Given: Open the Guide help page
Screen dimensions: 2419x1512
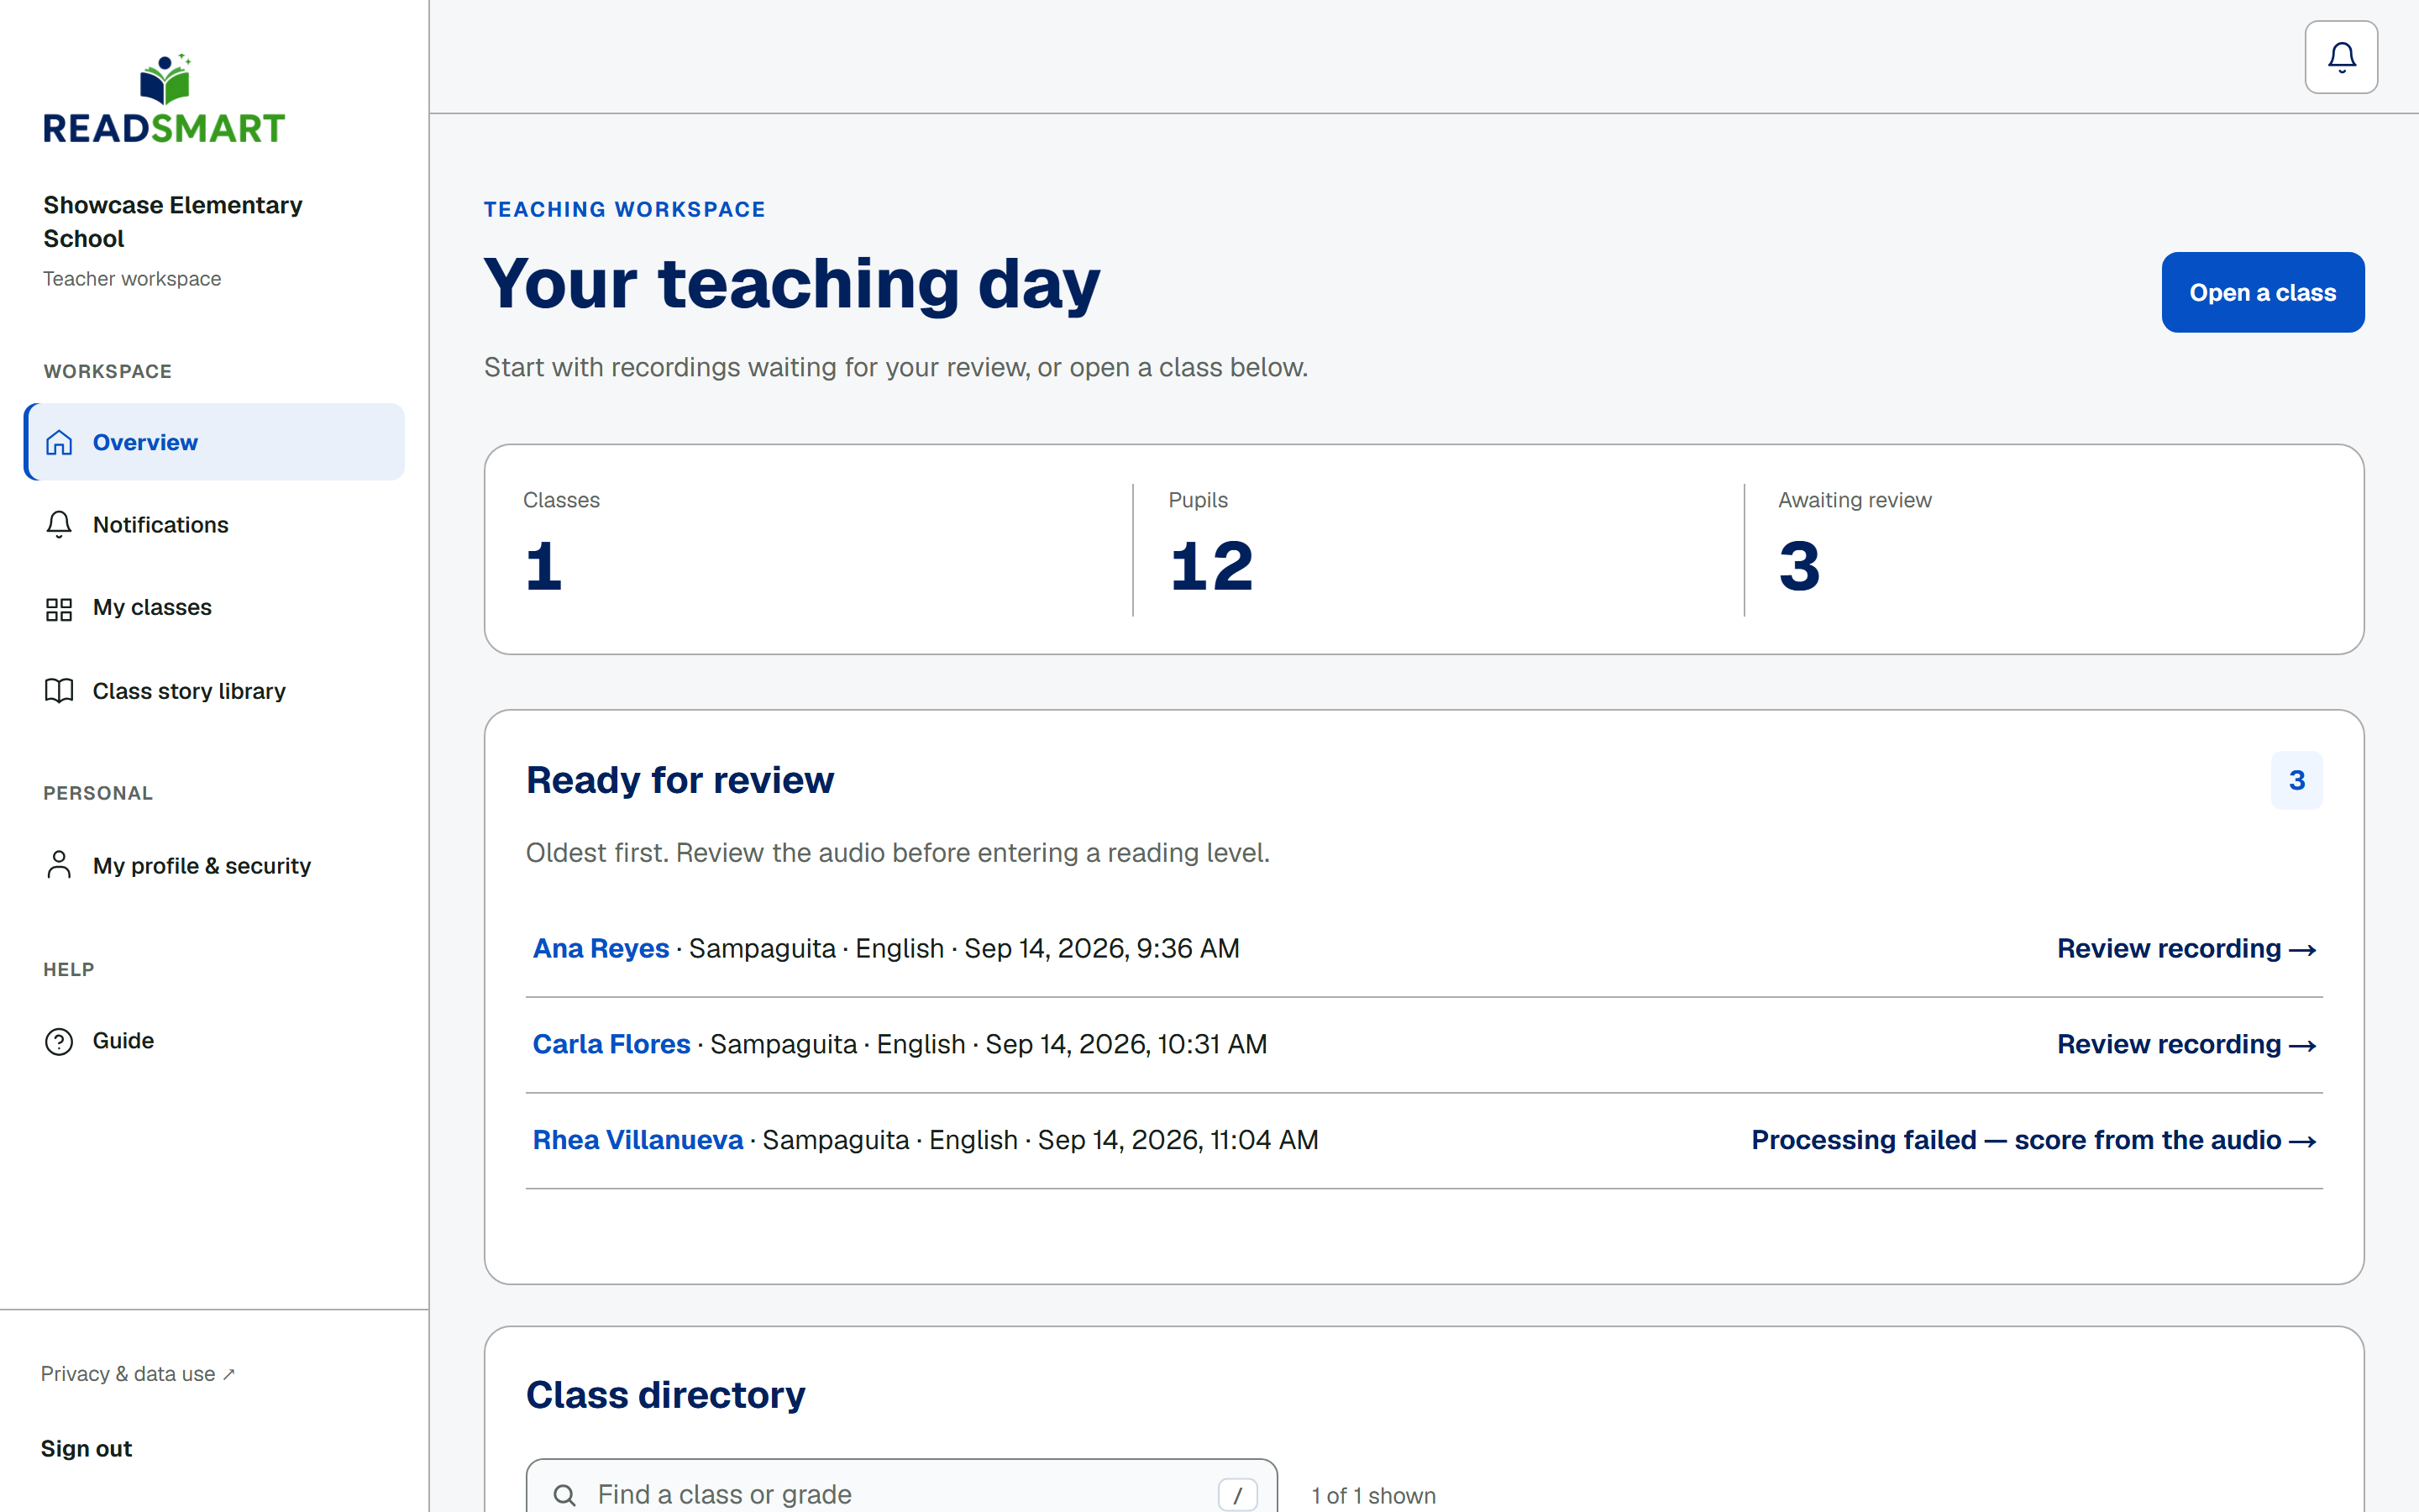Looking at the screenshot, I should (215, 1041).
